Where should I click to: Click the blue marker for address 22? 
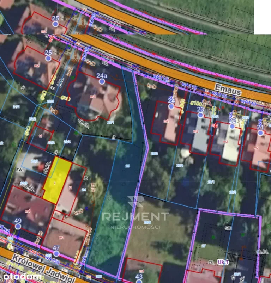232,126
